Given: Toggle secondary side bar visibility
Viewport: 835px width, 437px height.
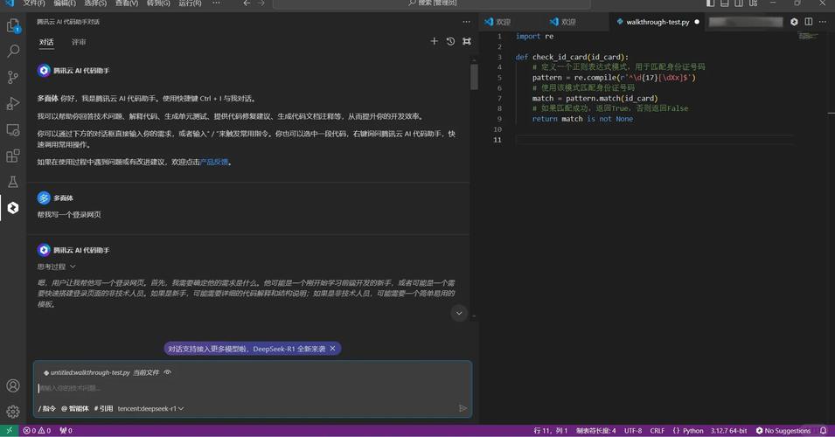Looking at the screenshot, I should (739, 3).
